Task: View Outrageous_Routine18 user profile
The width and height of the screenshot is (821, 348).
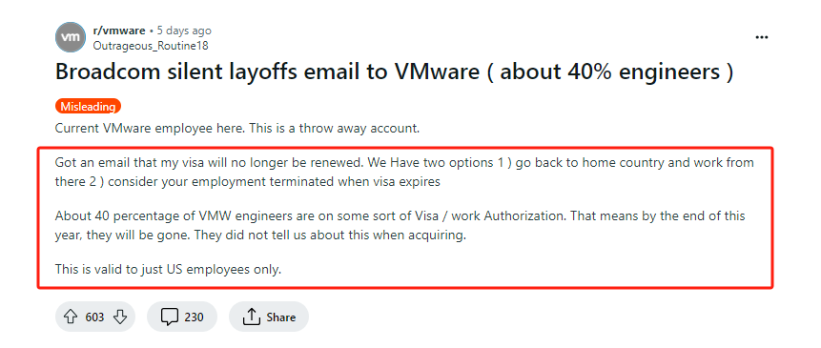Action: [x=151, y=46]
